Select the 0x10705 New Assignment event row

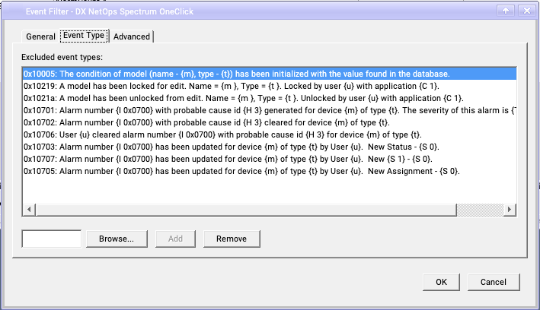[270, 172]
